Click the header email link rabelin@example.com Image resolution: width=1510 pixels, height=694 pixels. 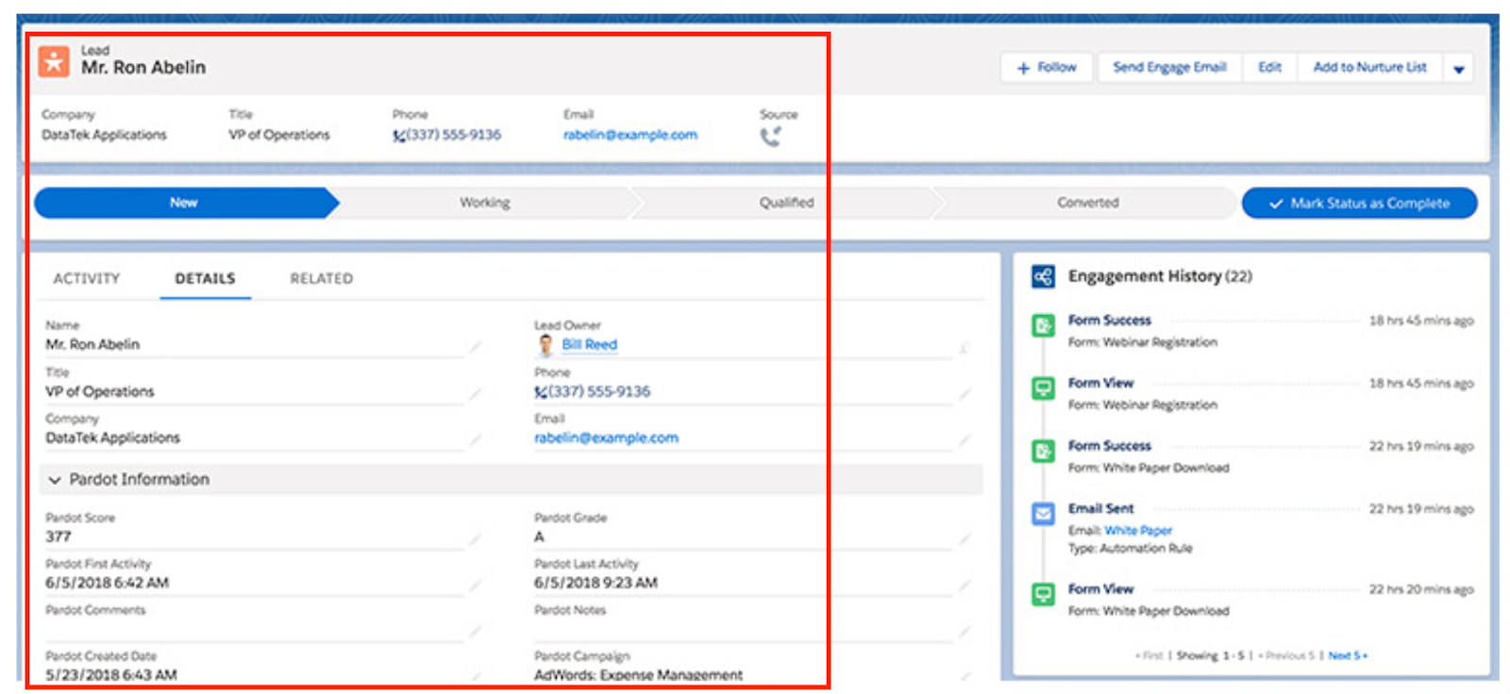click(x=630, y=136)
